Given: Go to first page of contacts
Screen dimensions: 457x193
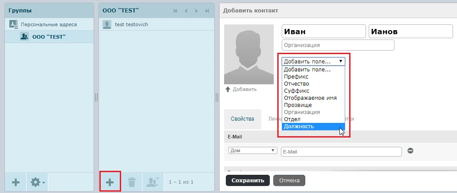Looking at the screenshot, I should point(175,11).
